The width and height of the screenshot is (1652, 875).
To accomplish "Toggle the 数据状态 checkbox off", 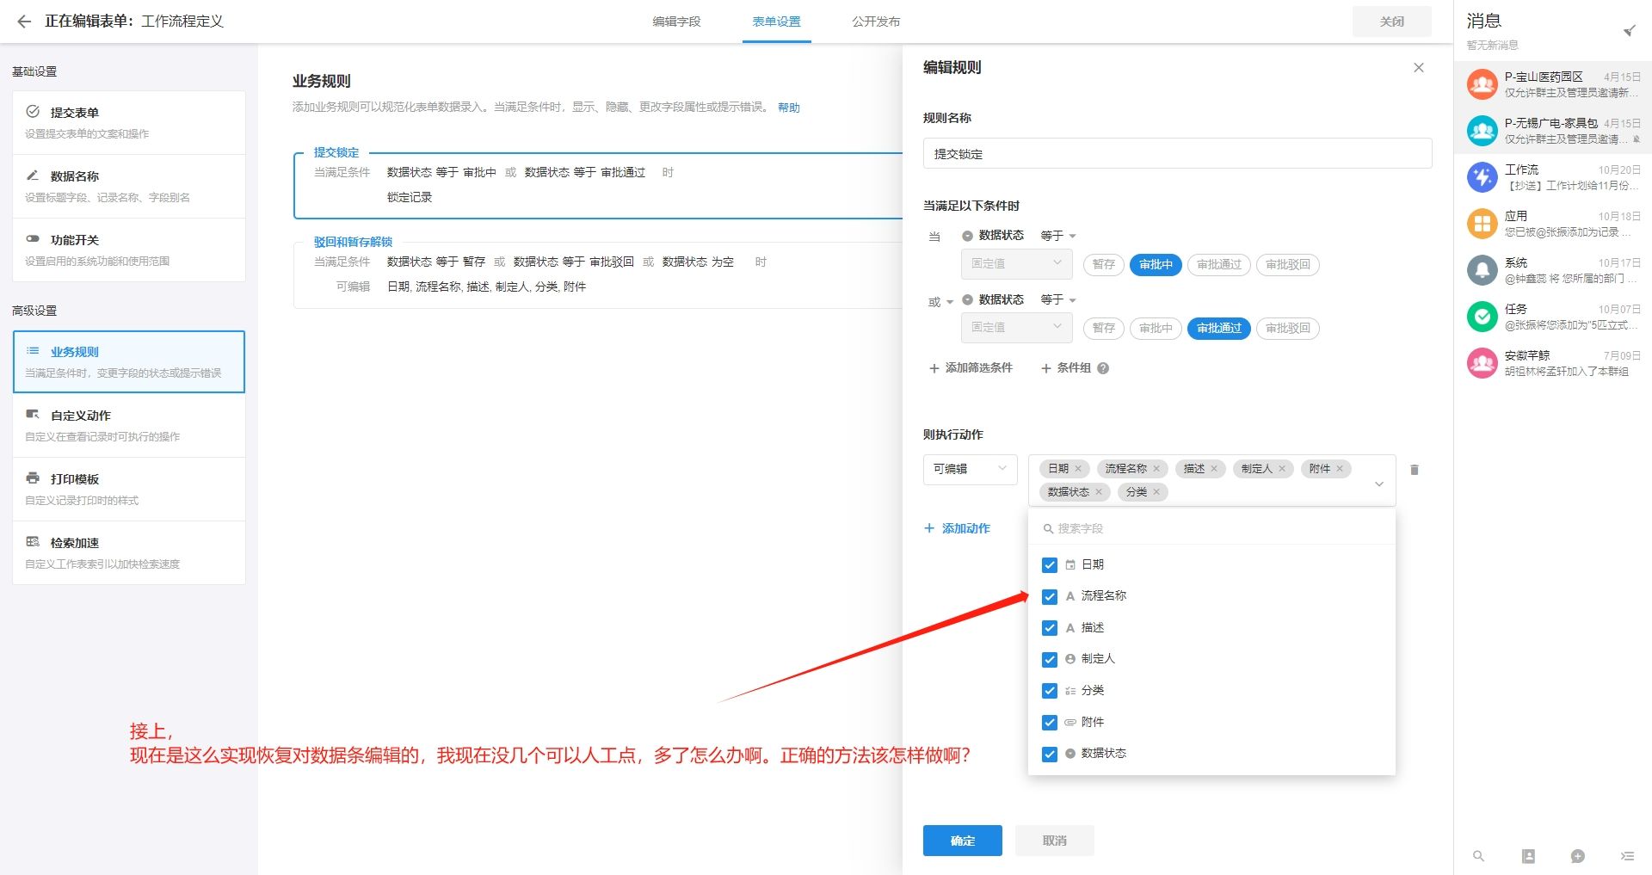I will [1050, 754].
